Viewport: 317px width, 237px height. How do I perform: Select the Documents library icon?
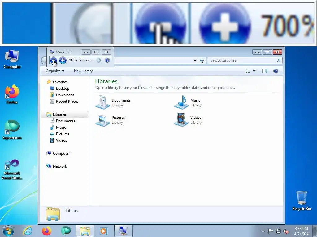(102, 102)
